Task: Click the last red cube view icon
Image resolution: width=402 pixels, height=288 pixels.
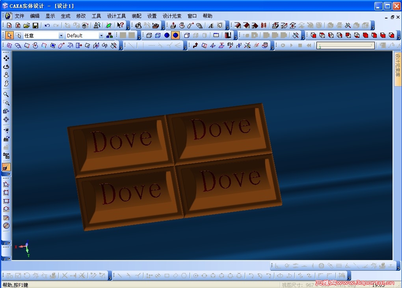Action: pyautogui.click(x=391, y=35)
